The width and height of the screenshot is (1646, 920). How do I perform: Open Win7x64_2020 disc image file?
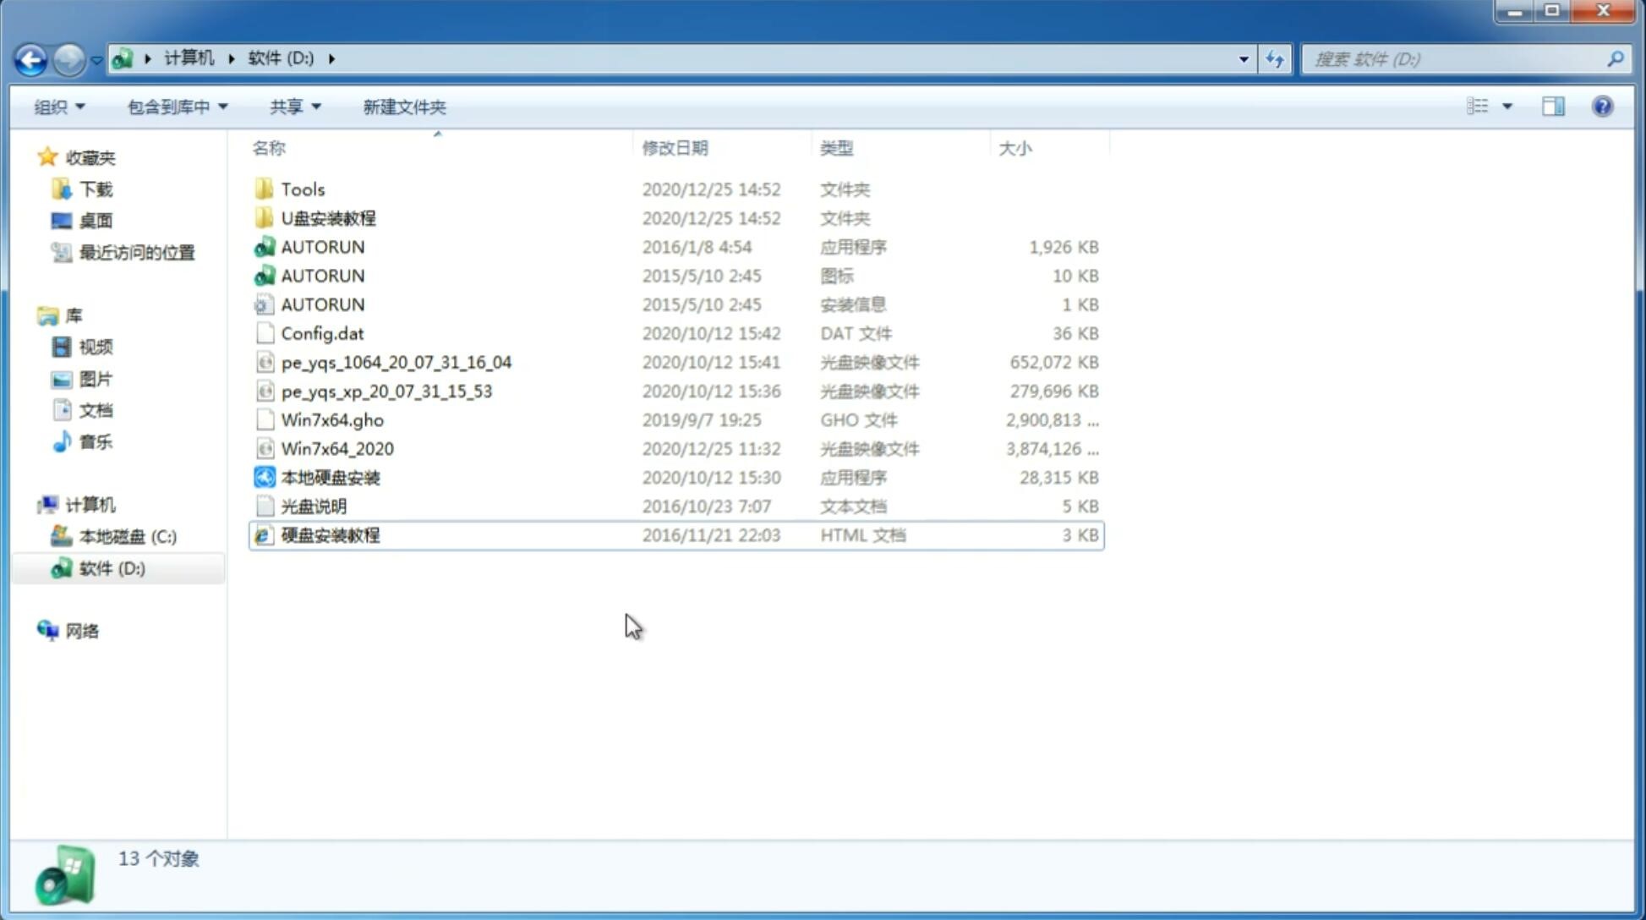coord(336,449)
